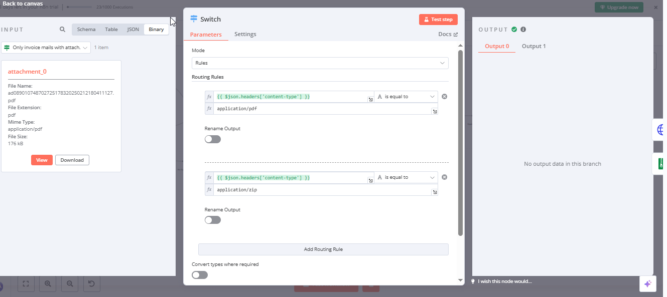
Task: Click Add Routing Rule button
Action: 323,249
